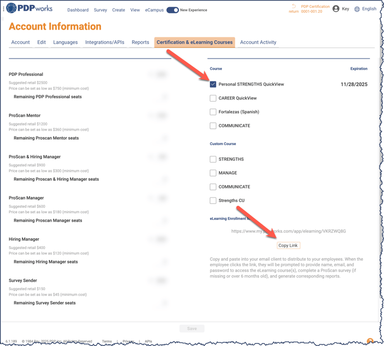Screen dimensions: 384x346
Task: Select the STRENGTHS custom course checkbox
Action: click(x=213, y=159)
